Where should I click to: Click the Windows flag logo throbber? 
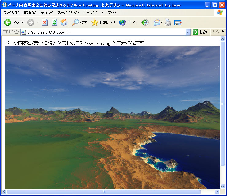coord(220,13)
